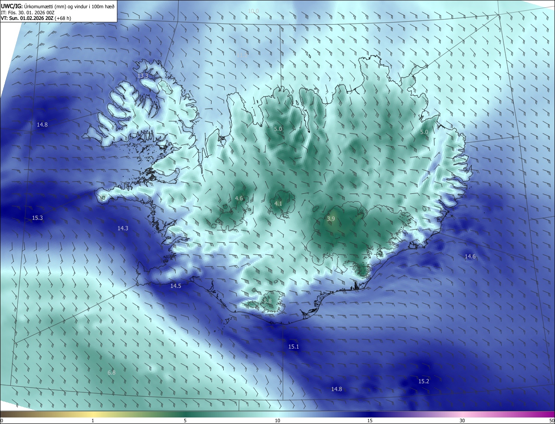Click the "0" tick on the color scale
The height and width of the screenshot is (424, 555).
point(2,421)
